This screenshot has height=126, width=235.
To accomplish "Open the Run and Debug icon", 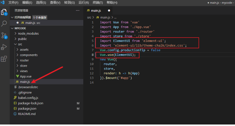I will point(4,47).
